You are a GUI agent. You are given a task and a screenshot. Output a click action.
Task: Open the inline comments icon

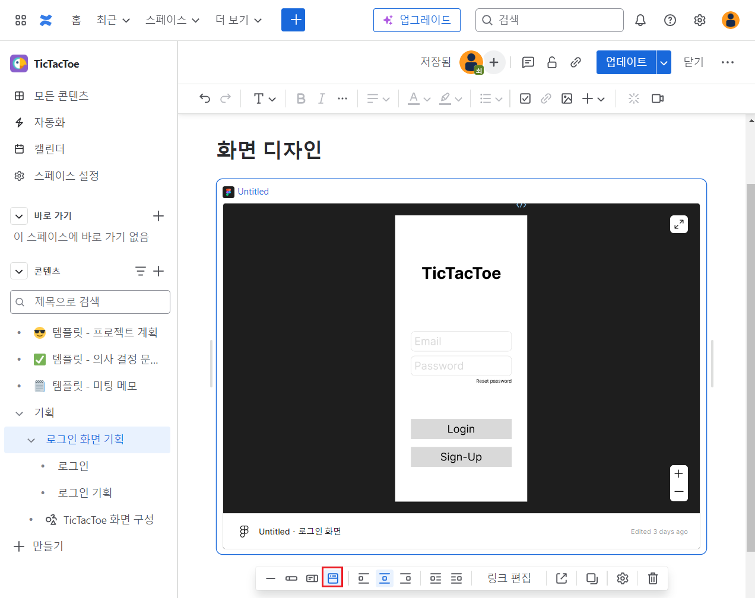click(x=528, y=62)
